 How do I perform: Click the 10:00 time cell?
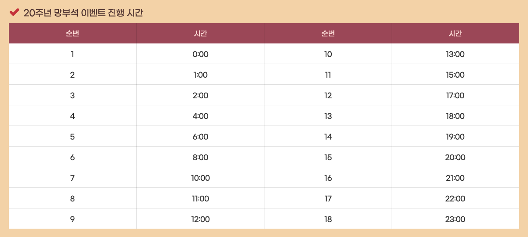[x=200, y=178]
